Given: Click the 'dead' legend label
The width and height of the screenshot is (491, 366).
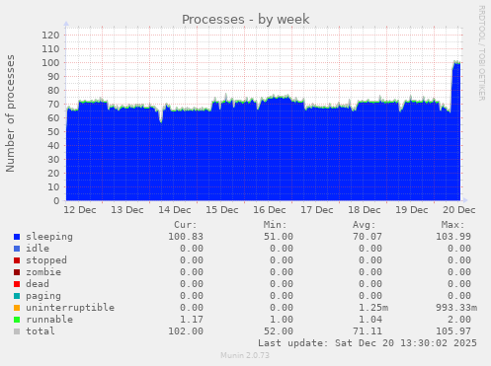Looking at the screenshot, I should click(38, 284).
